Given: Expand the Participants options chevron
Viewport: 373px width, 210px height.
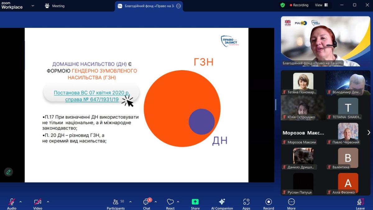Looking at the screenshot, I should click(x=130, y=202).
